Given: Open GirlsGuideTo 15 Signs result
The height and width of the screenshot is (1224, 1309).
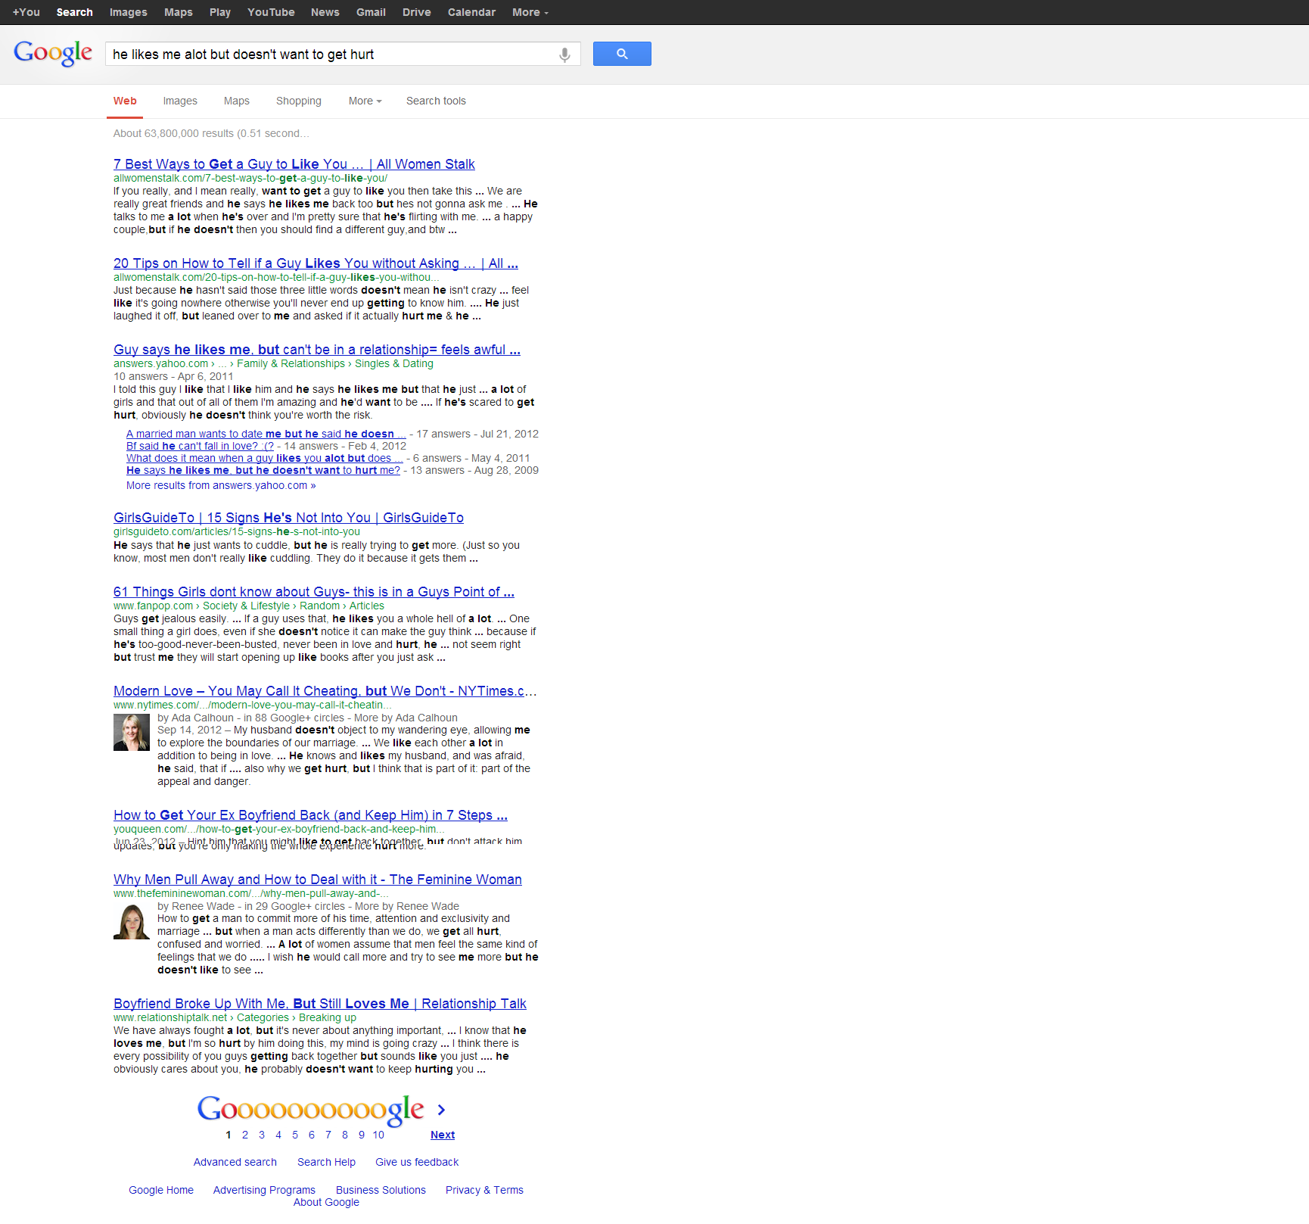Looking at the screenshot, I should coord(288,518).
